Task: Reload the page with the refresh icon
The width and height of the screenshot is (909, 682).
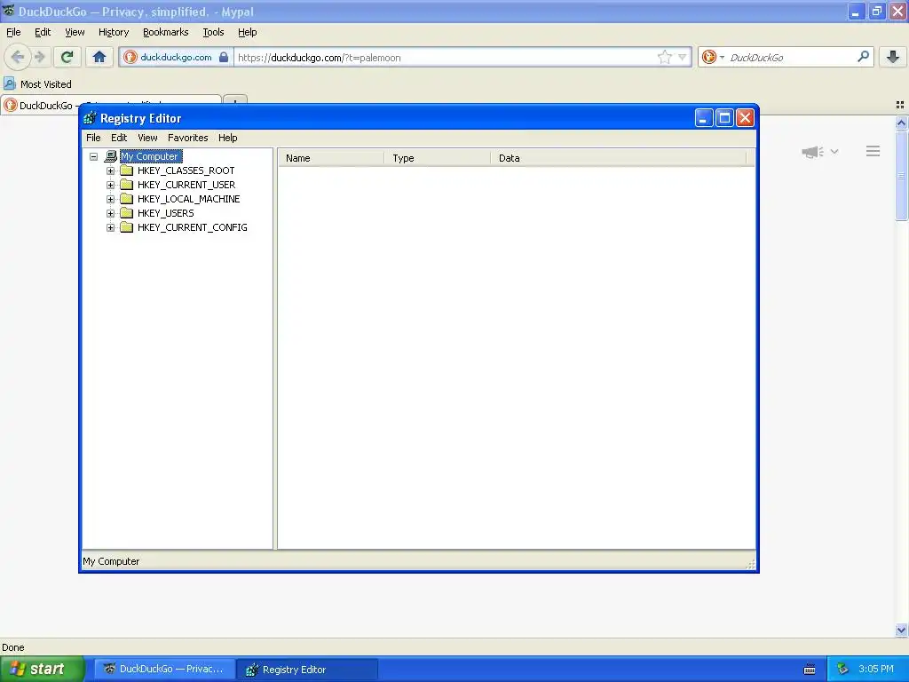Action: (67, 57)
